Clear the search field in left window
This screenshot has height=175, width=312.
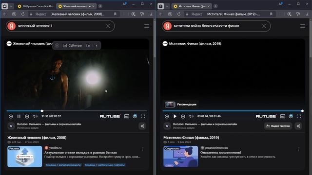coord(108,26)
